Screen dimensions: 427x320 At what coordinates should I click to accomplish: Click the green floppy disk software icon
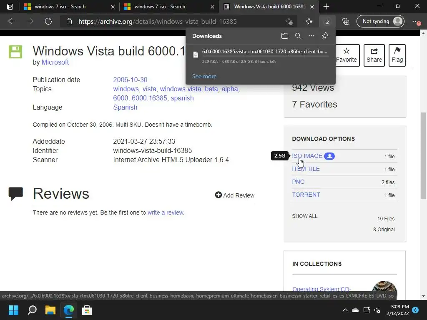coord(15,52)
